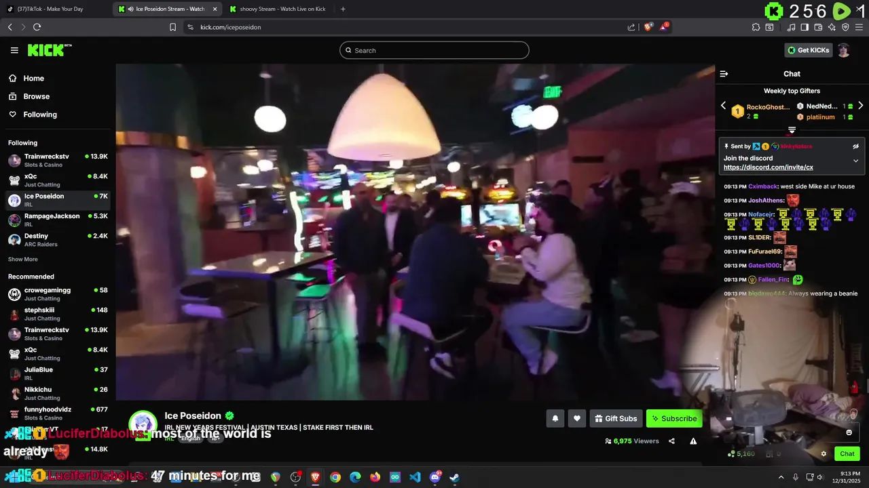Image resolution: width=869 pixels, height=488 pixels.
Task: Unpin the pinned discord message
Action: pos(855,146)
